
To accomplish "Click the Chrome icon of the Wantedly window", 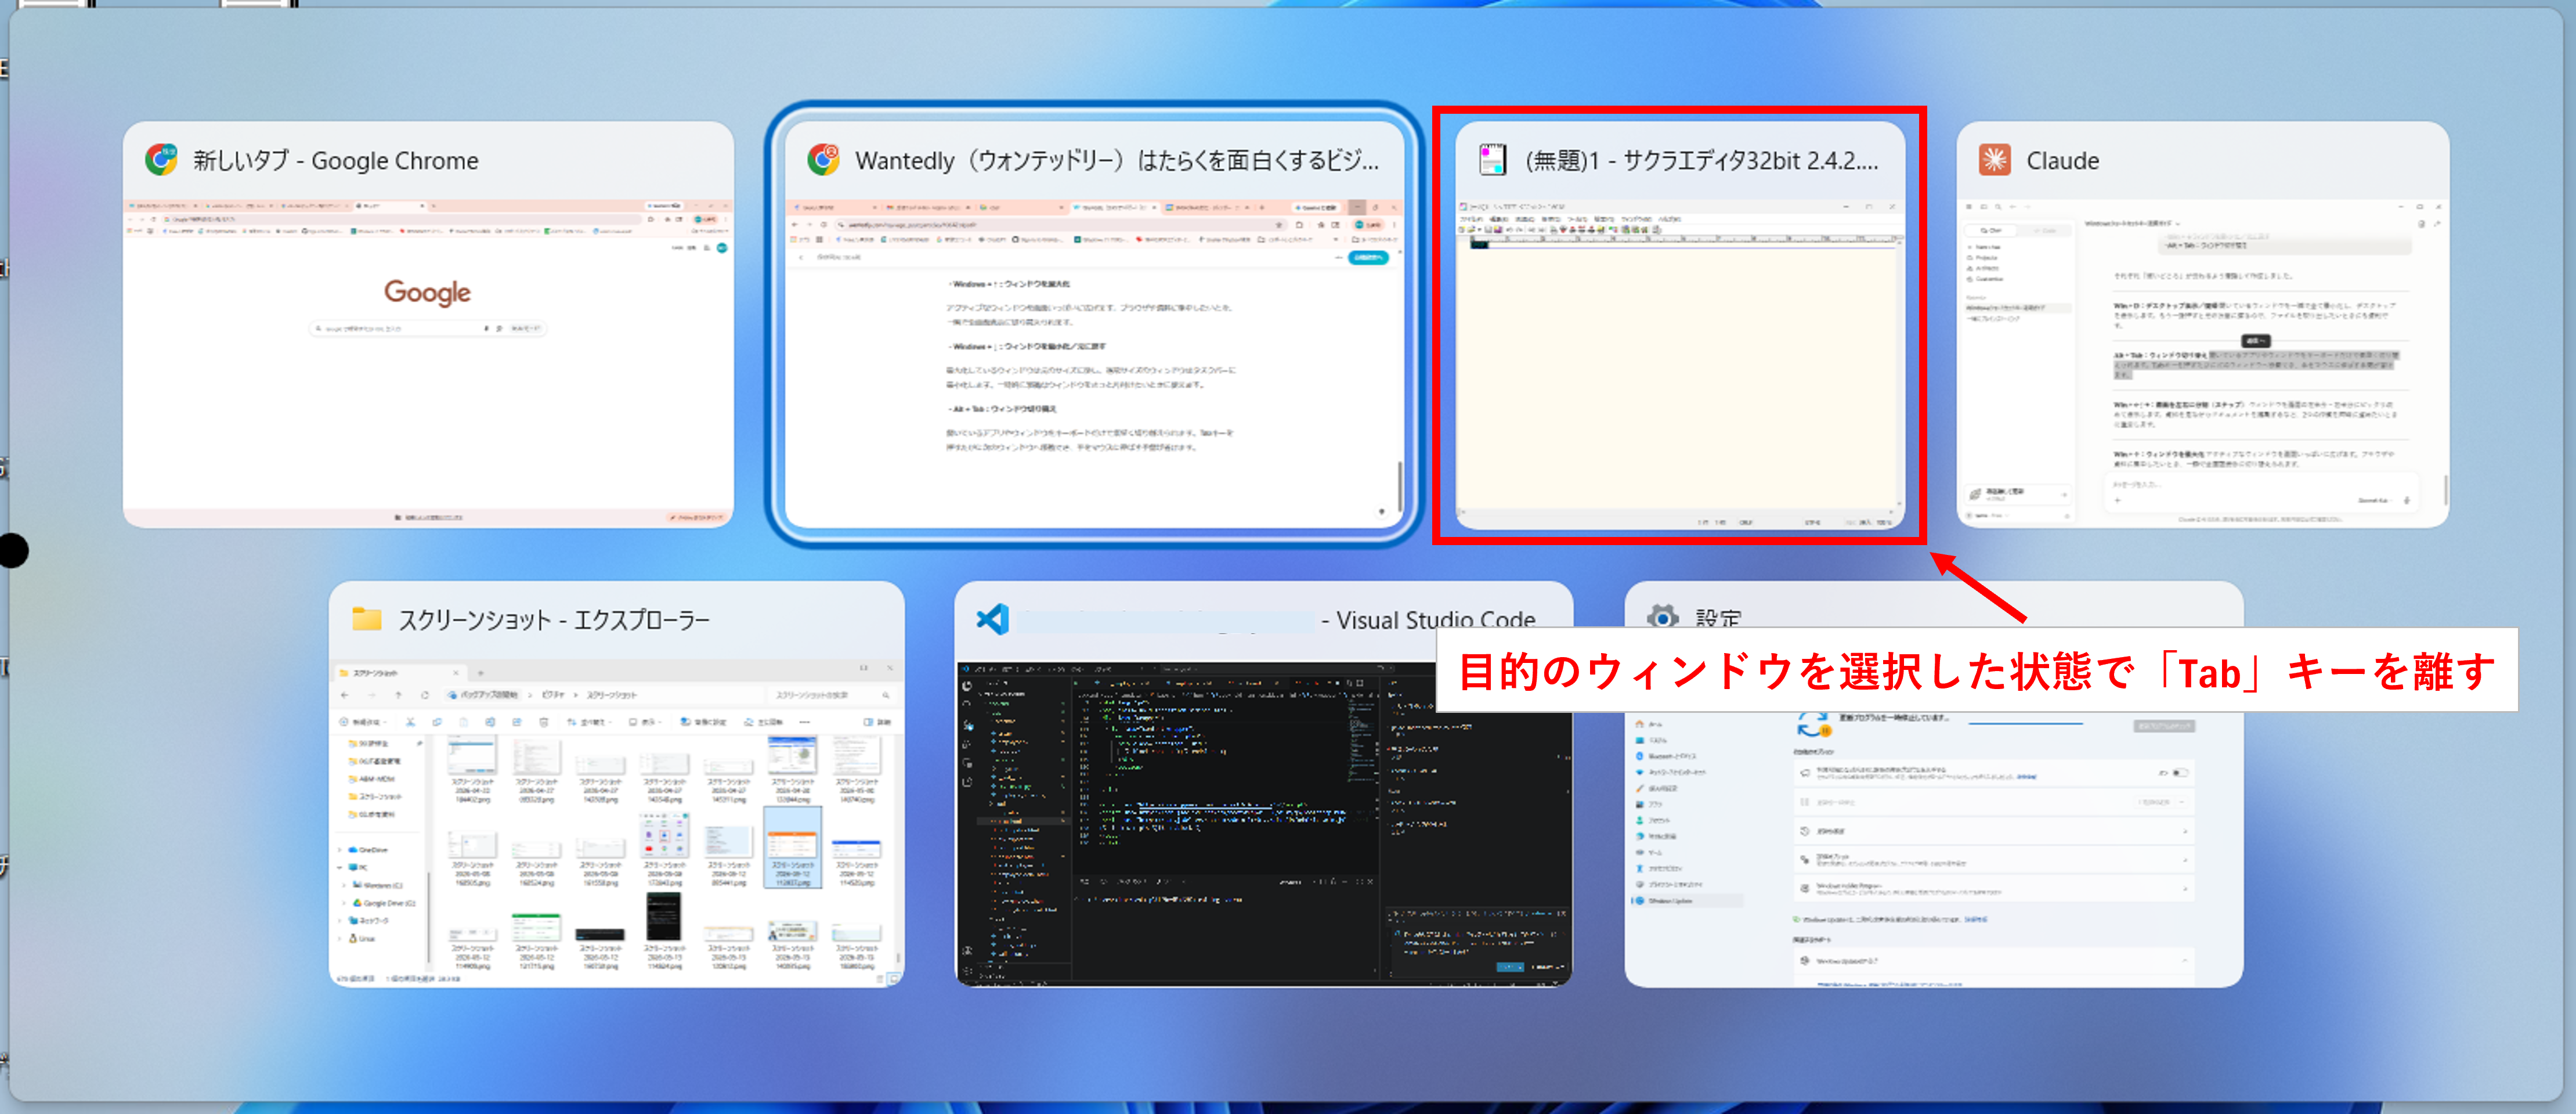I will [x=823, y=160].
